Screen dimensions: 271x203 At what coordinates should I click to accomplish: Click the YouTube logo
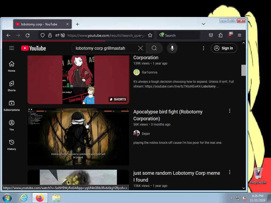(x=34, y=48)
